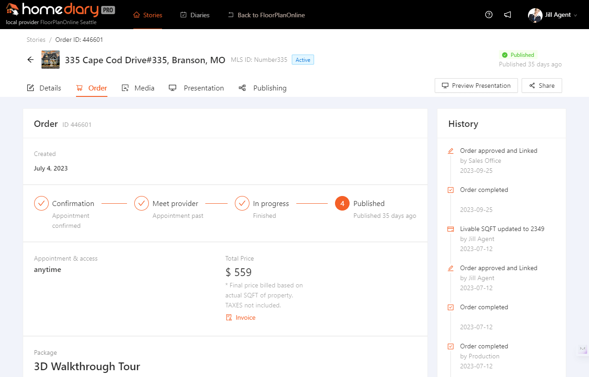This screenshot has height=377, width=589.
Task: Click the Preview Presentation button
Action: click(x=476, y=85)
